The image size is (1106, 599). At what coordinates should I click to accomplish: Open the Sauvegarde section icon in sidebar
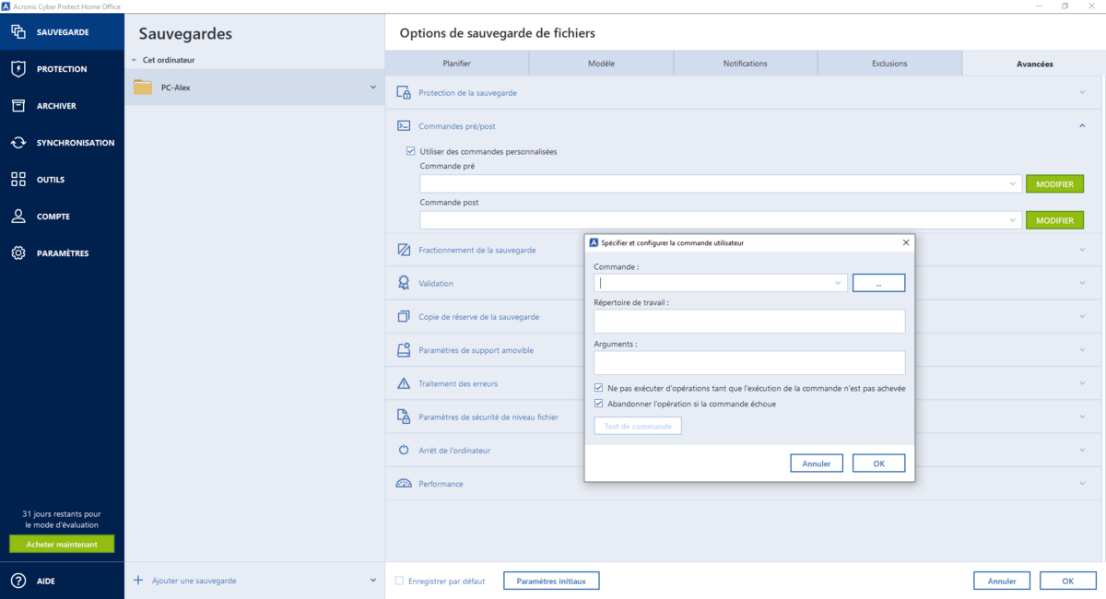18,32
